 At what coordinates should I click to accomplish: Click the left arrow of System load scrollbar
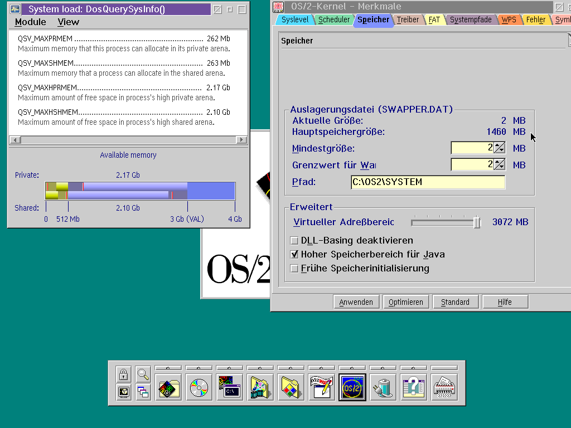(15, 140)
